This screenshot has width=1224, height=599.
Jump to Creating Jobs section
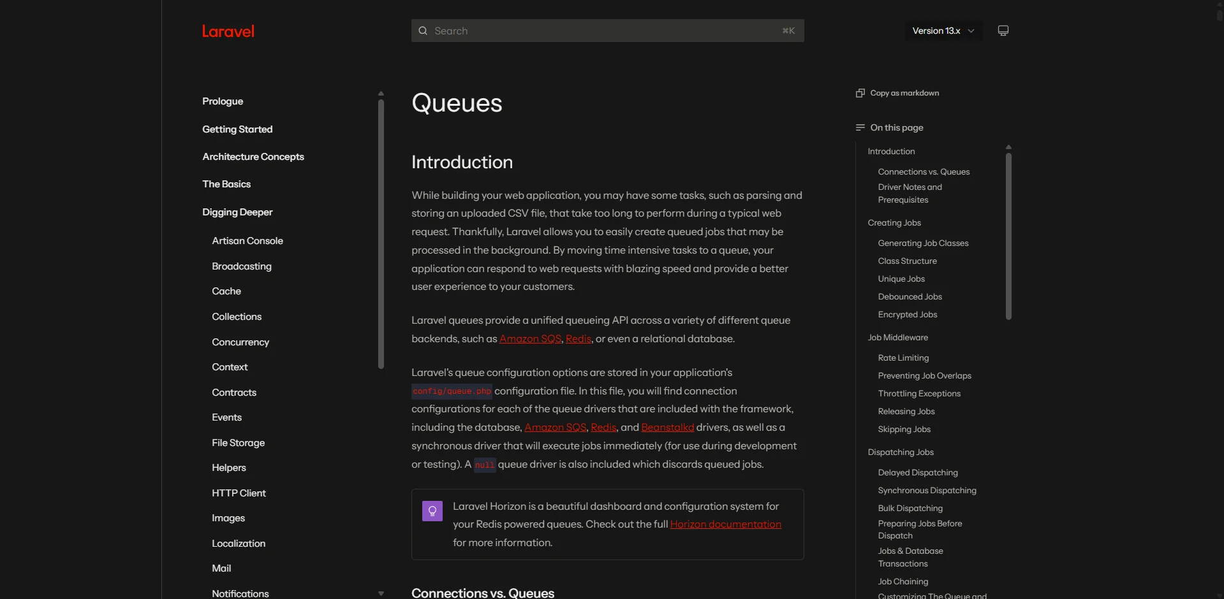pos(894,223)
